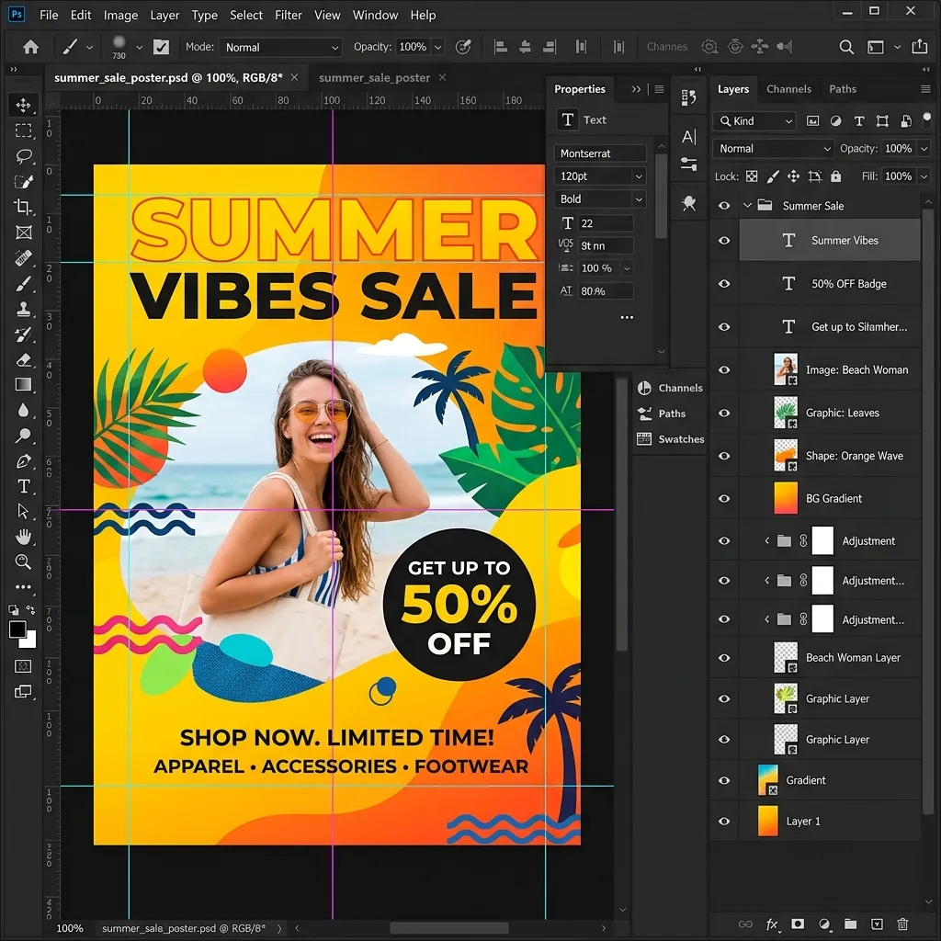This screenshot has width=941, height=941.
Task: Hide the BG Gradient layer
Action: 724,499
